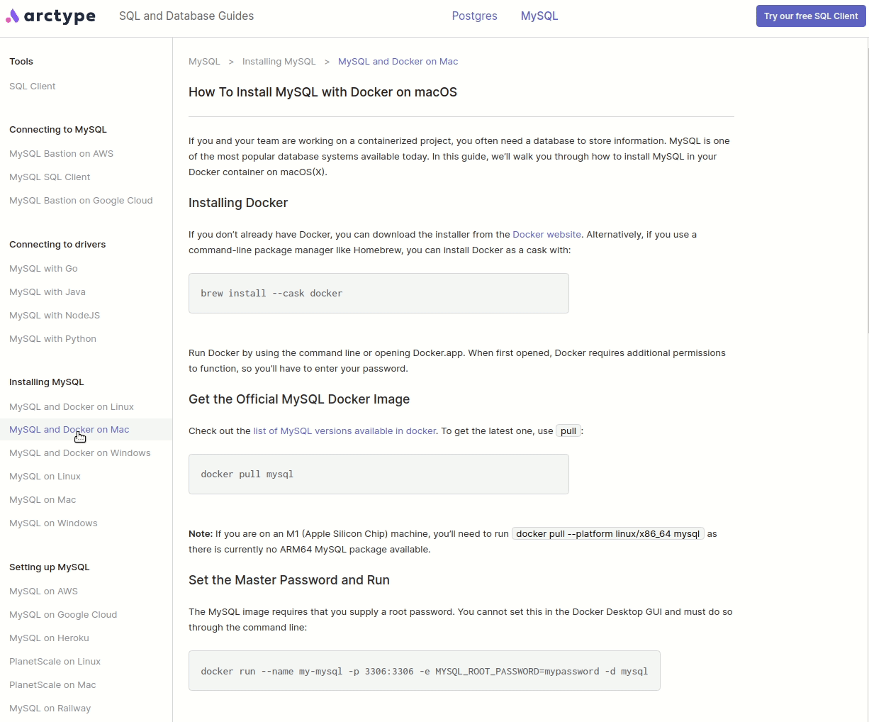Open the list of MySQL versions available in docker link

344,431
